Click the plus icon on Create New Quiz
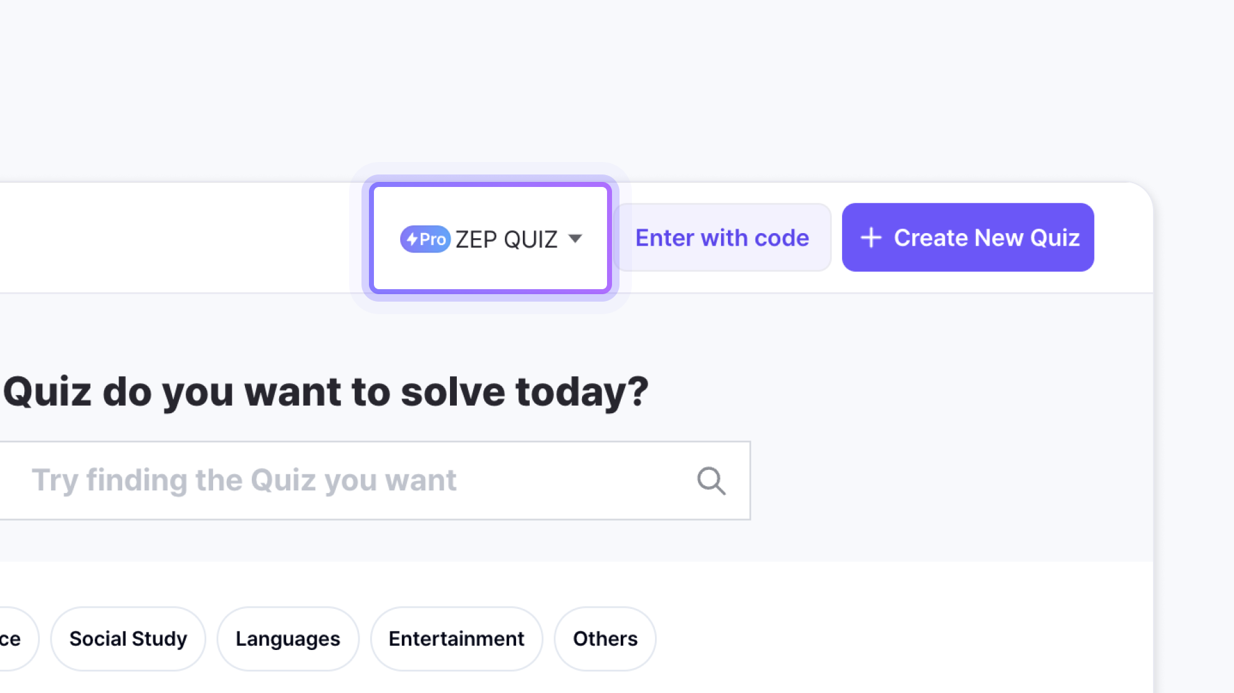This screenshot has height=693, width=1234. [871, 237]
